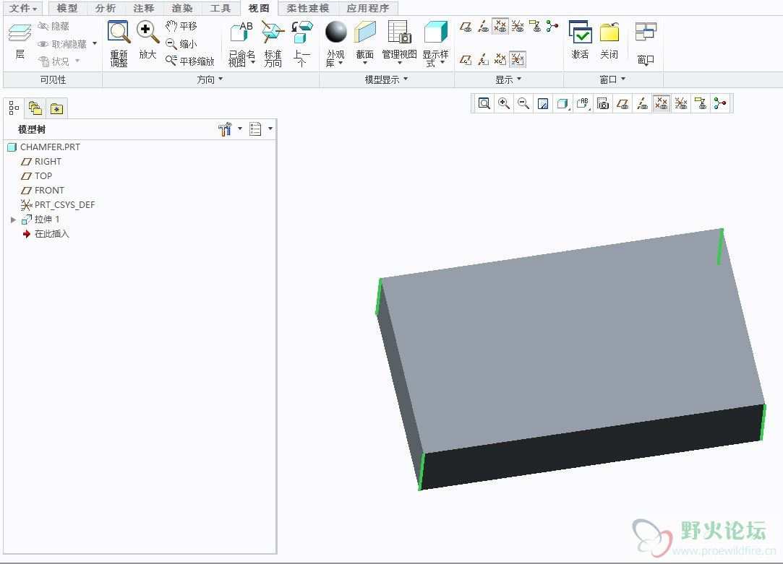Viewport: 783px width, 564px height.
Task: Switch to the model tree navigator tab icon
Action: (x=14, y=108)
